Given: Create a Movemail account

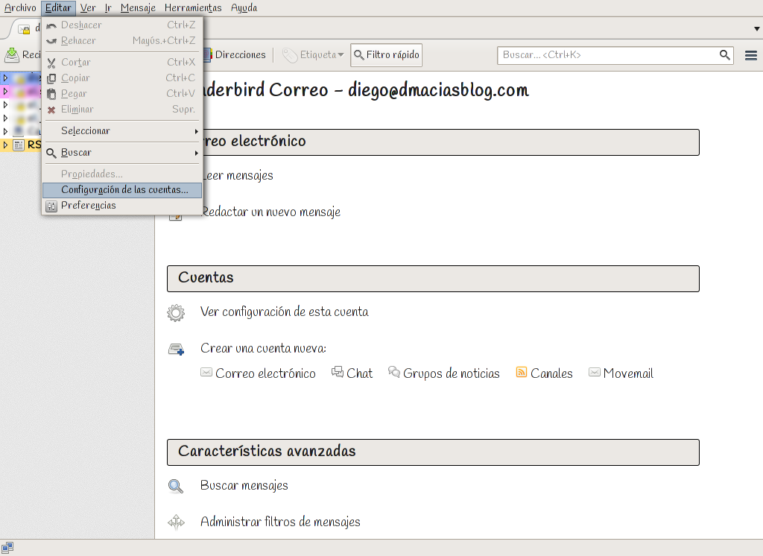Looking at the screenshot, I should 628,373.
